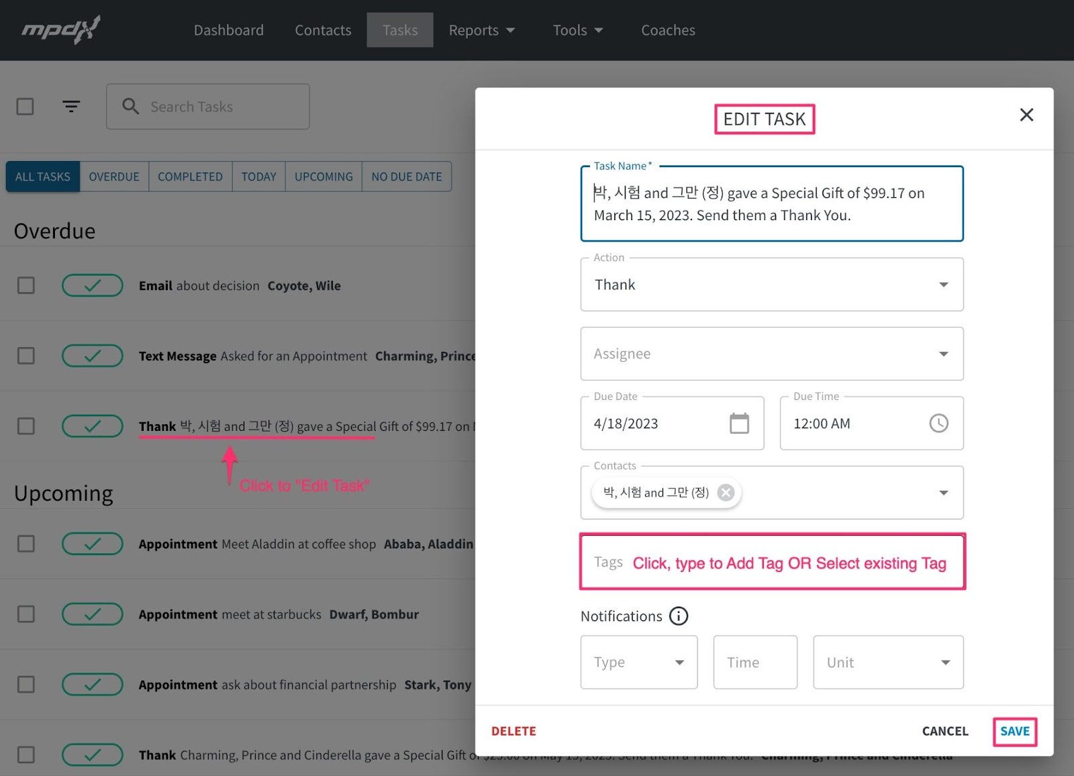
Task: Save the edited task
Action: click(1015, 731)
